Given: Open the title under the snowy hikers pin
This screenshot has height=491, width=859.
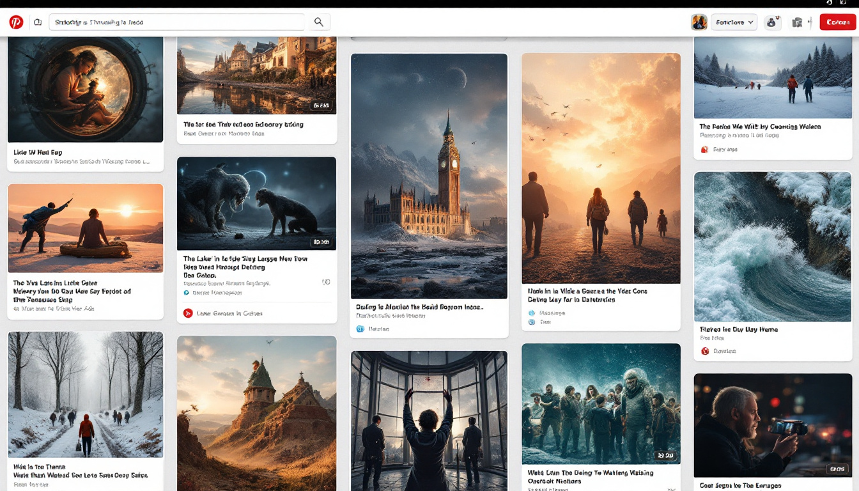Looking at the screenshot, I should (760, 127).
